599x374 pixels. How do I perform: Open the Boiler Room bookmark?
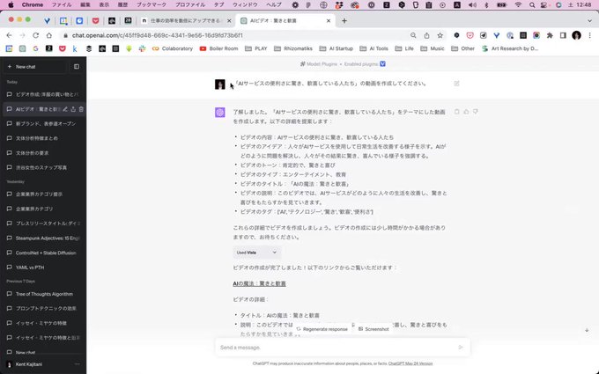218,48
